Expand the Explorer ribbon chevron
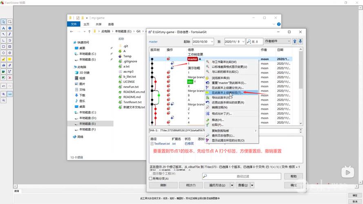Image resolution: width=363 pixels, height=204 pixels. click(274, 24)
